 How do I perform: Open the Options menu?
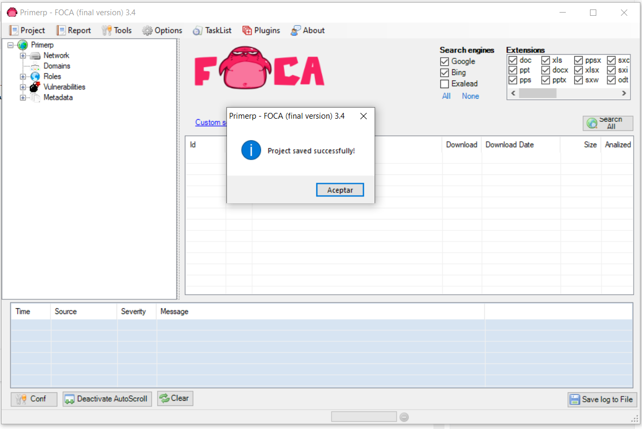(162, 30)
